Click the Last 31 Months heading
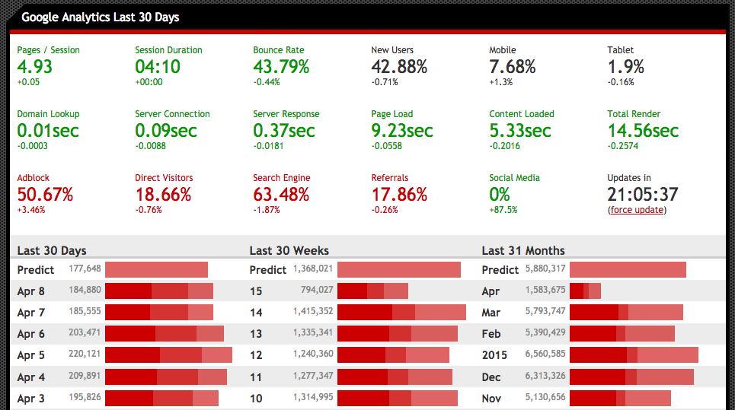Viewport: 735px width, 410px height. coord(523,251)
